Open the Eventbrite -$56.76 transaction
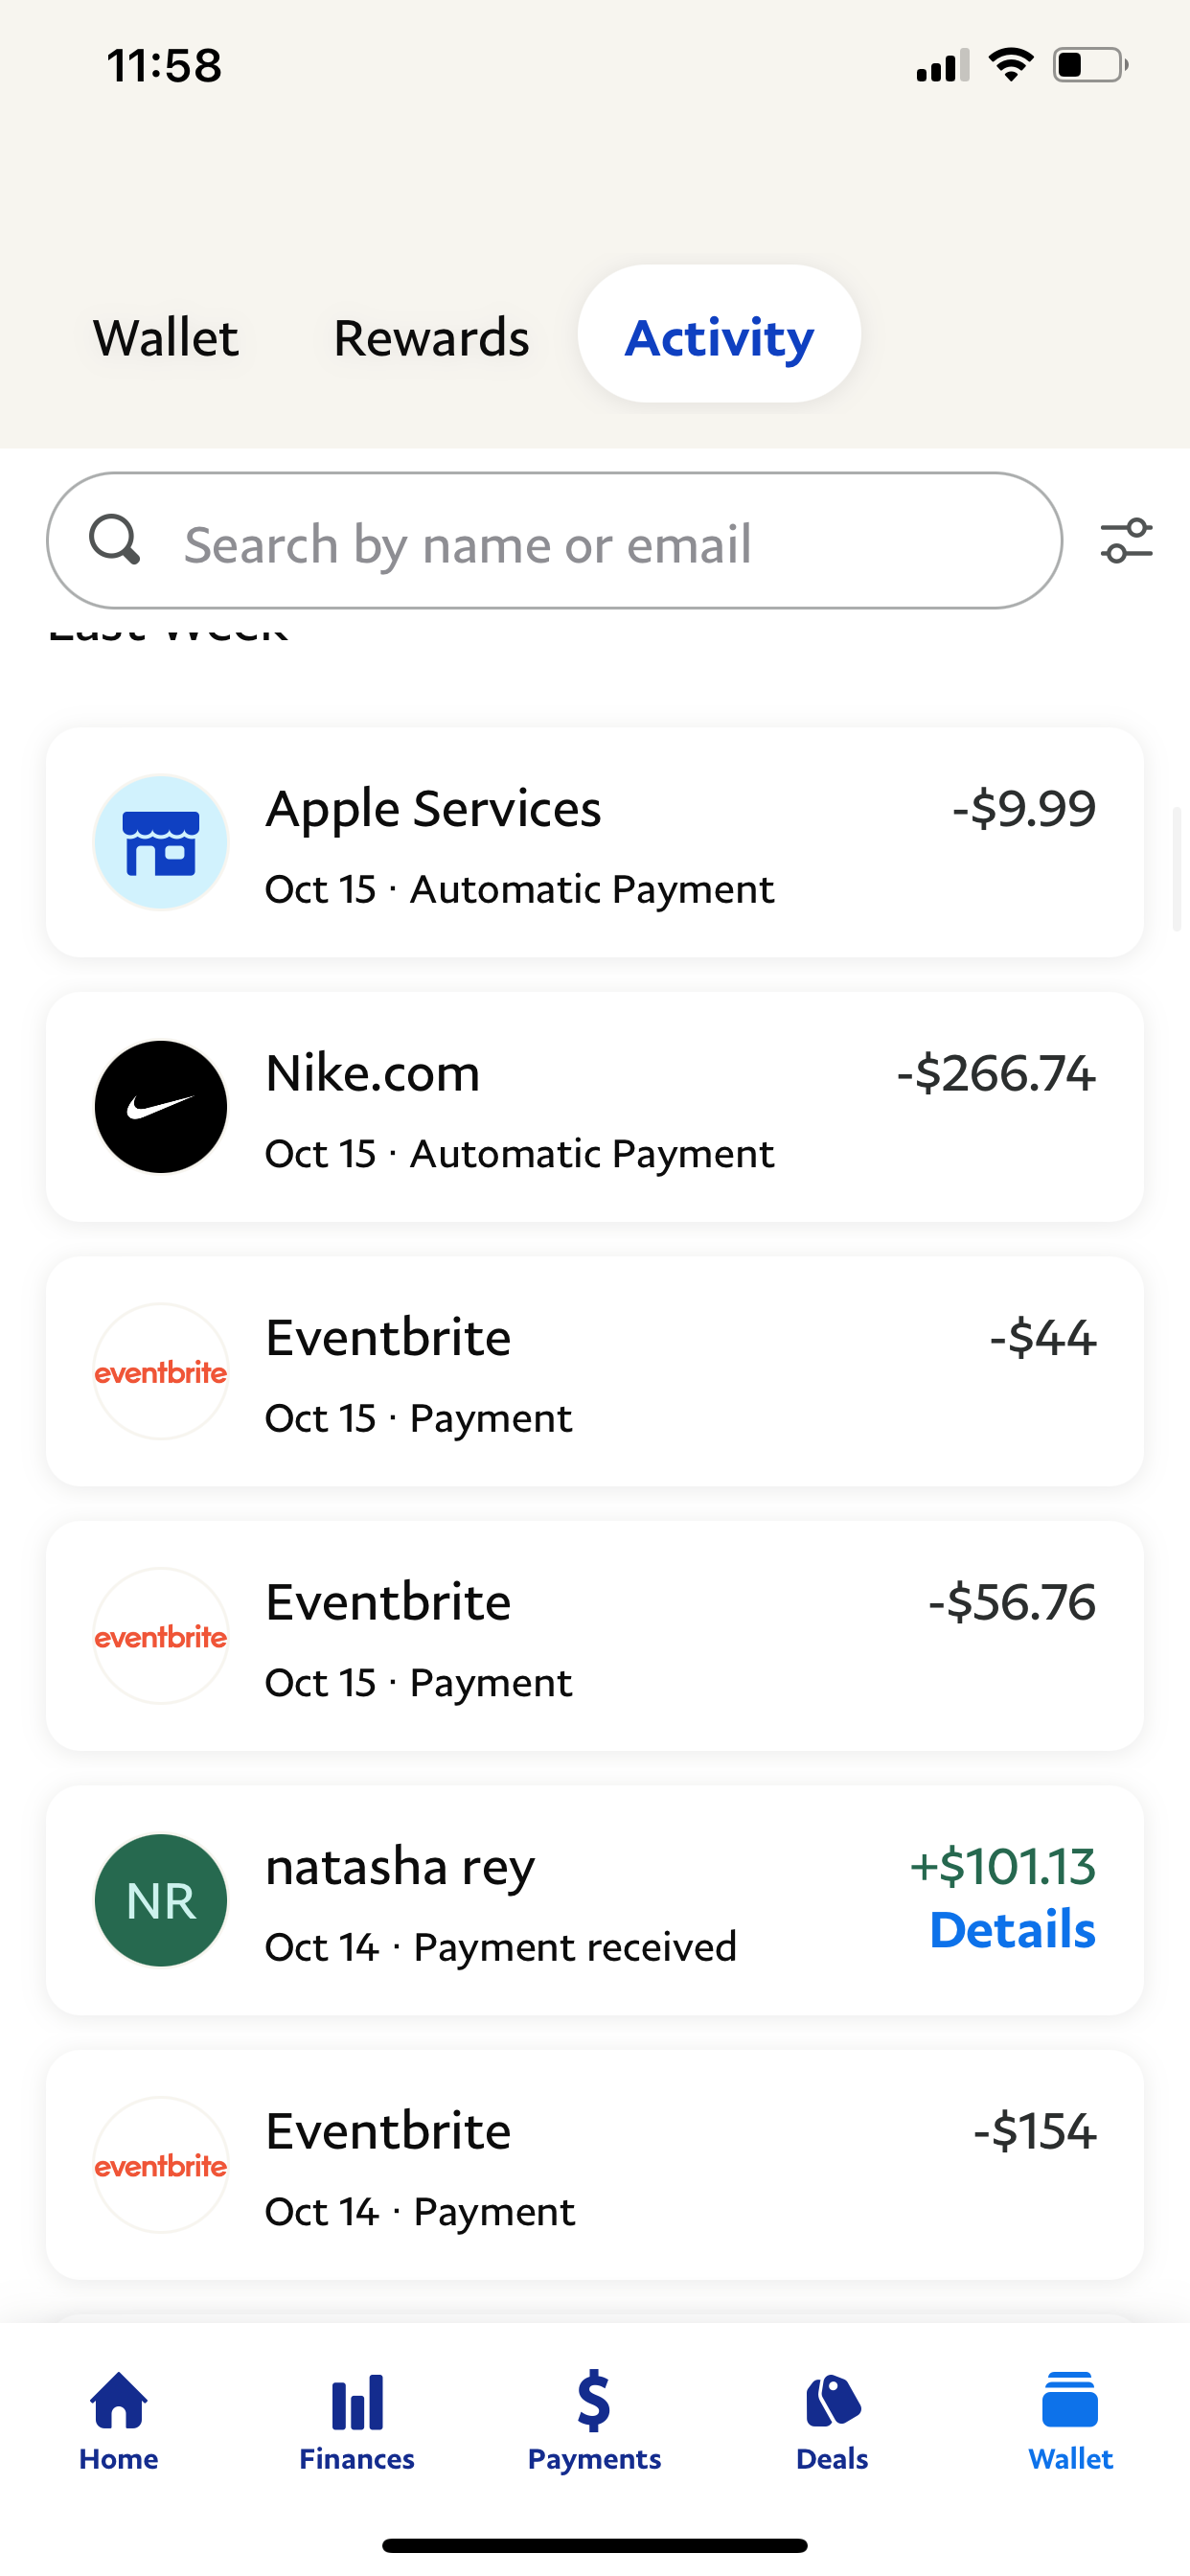Screen dimensions: 1190x2576 pyautogui.click(x=594, y=1636)
